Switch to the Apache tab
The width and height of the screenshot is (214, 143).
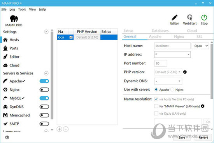click(155, 36)
